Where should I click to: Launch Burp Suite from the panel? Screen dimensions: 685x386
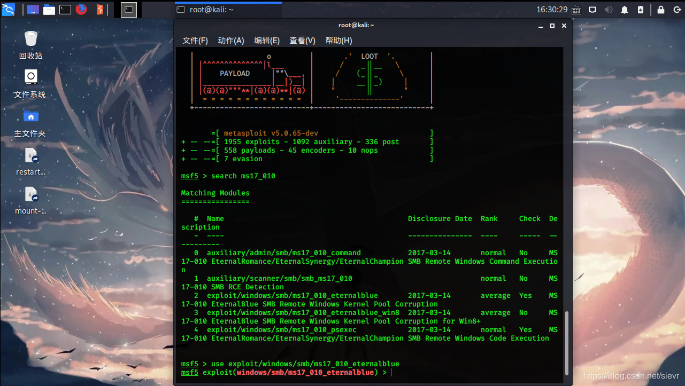tap(99, 9)
